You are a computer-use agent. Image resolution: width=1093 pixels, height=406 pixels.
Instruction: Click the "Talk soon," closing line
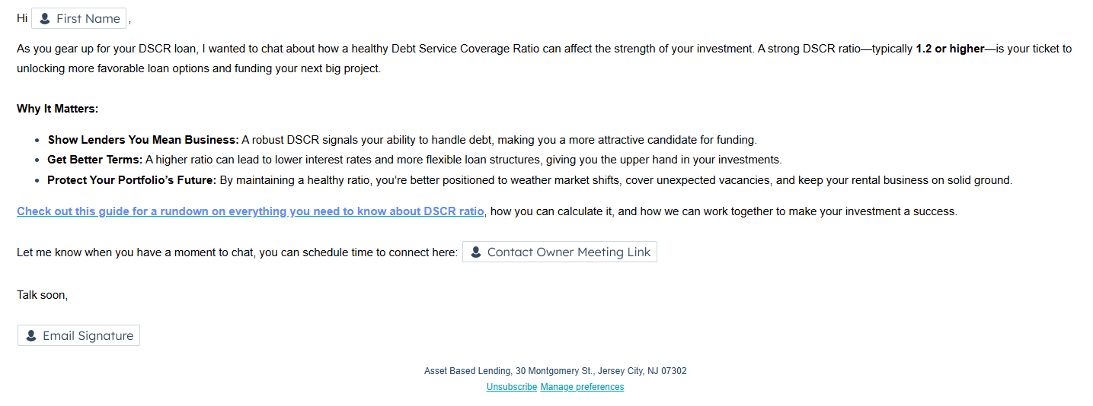click(43, 295)
